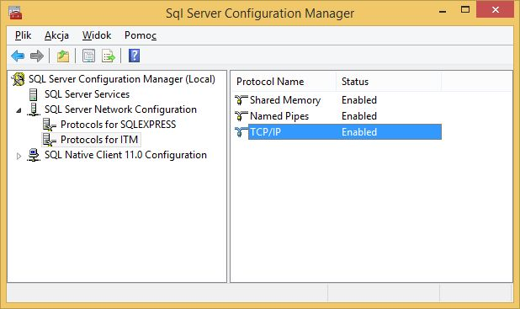Image resolution: width=520 pixels, height=309 pixels.
Task: Select SQL Server Configuration Manager (Local)
Action: (x=122, y=79)
